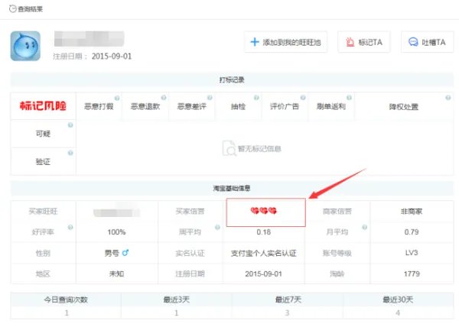Screen dimensions: 459x327
Task: Select the 恶意打假 tab
Action: (99, 106)
